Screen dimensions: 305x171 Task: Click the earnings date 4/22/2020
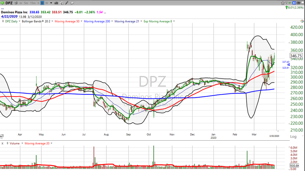(9, 16)
